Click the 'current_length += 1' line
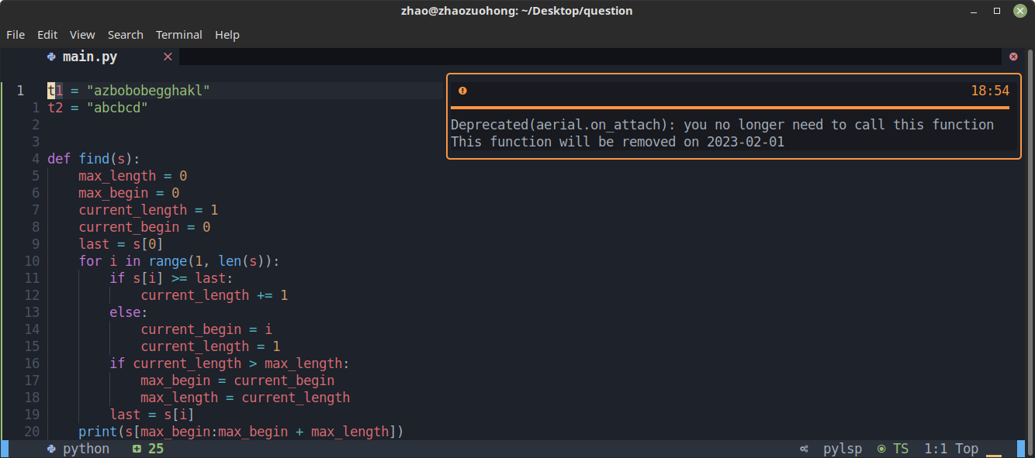 (x=214, y=295)
